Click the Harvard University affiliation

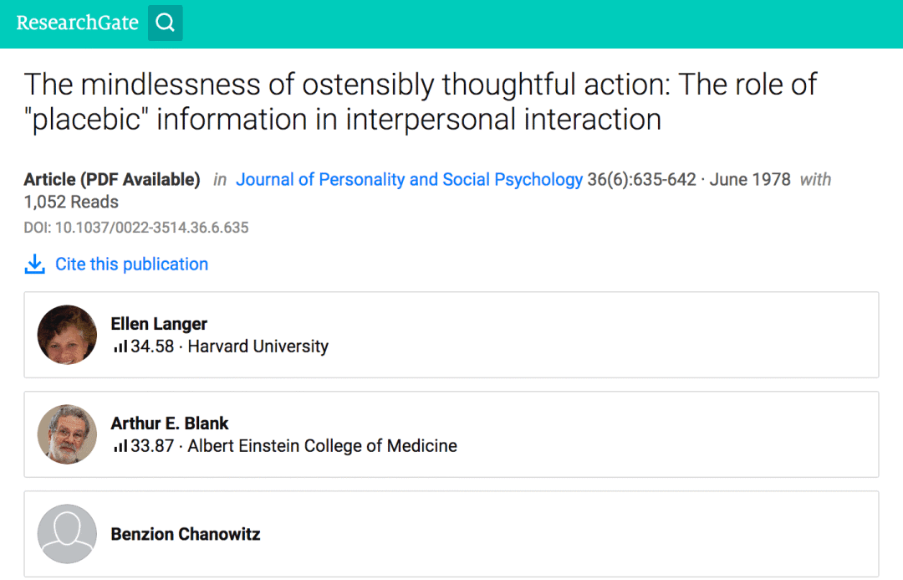258,346
